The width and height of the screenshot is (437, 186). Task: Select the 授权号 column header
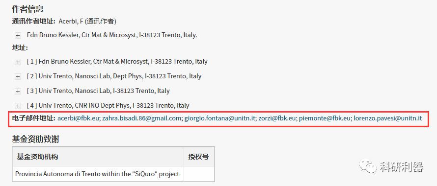click(x=199, y=157)
